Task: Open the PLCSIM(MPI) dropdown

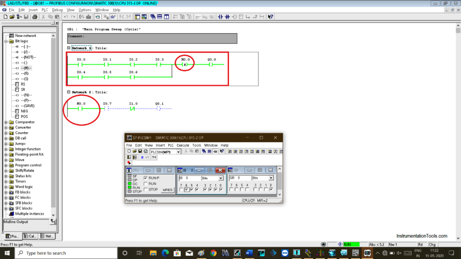Action: click(178, 152)
